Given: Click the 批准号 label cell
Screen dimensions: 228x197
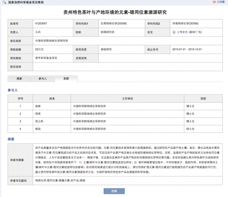Looking at the screenshot, I should (x=20, y=24).
